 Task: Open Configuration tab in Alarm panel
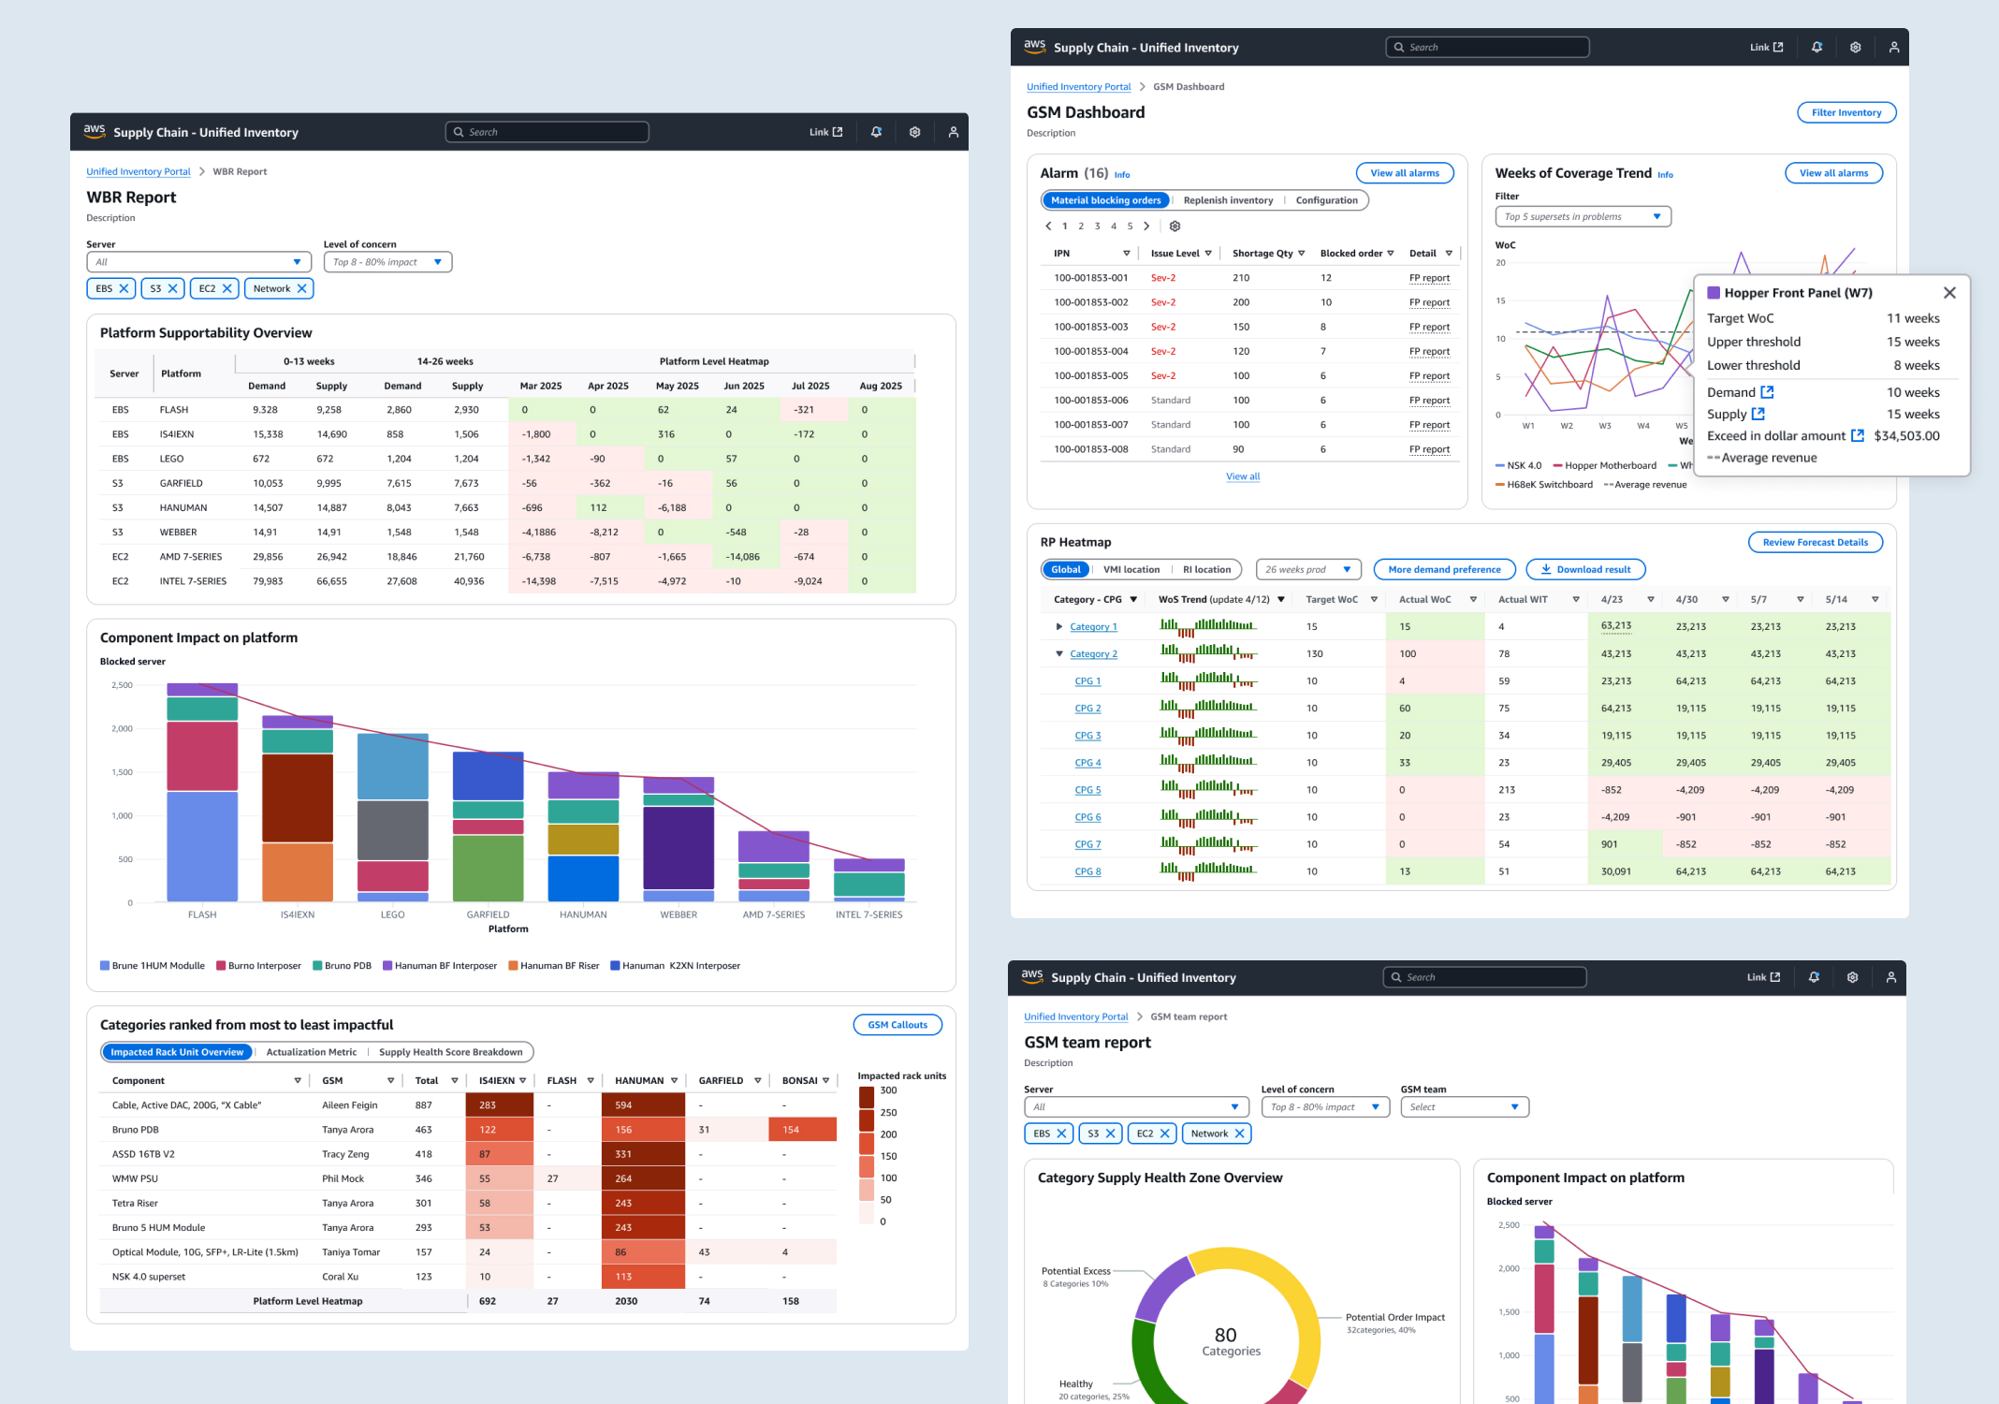tap(1326, 200)
